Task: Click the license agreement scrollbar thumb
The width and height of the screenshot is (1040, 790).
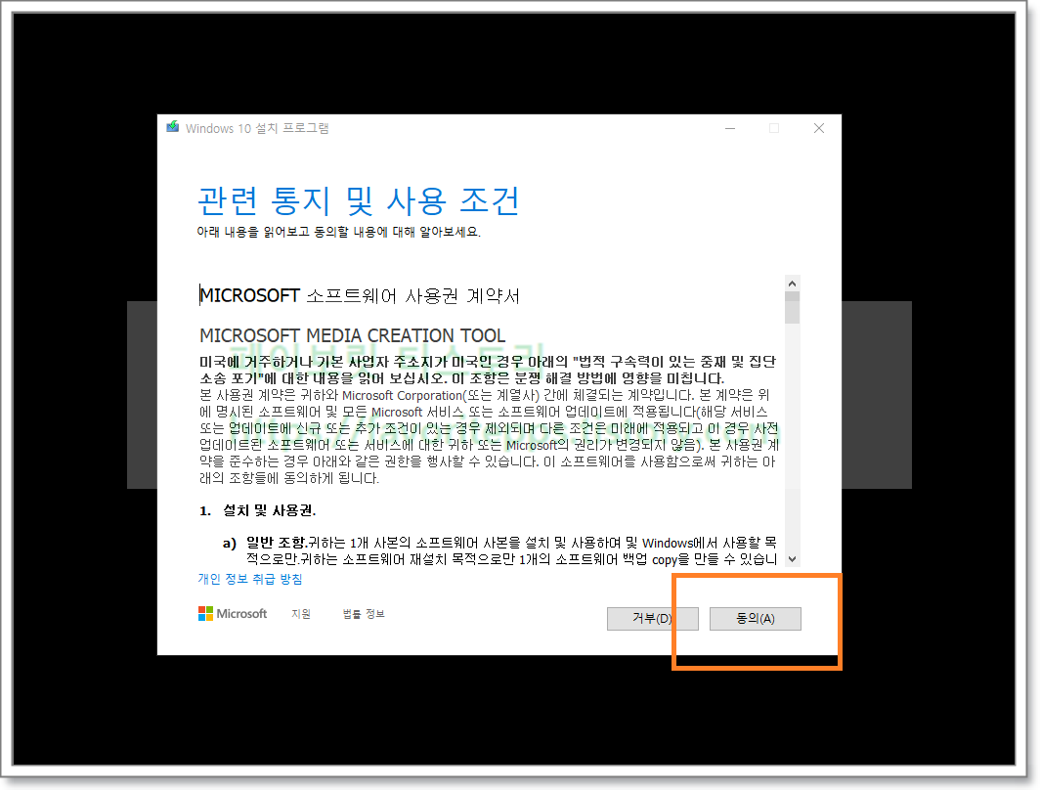Action: 792,308
